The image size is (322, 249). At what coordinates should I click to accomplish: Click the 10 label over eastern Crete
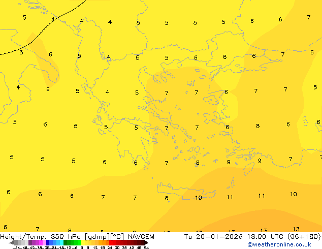(199, 198)
